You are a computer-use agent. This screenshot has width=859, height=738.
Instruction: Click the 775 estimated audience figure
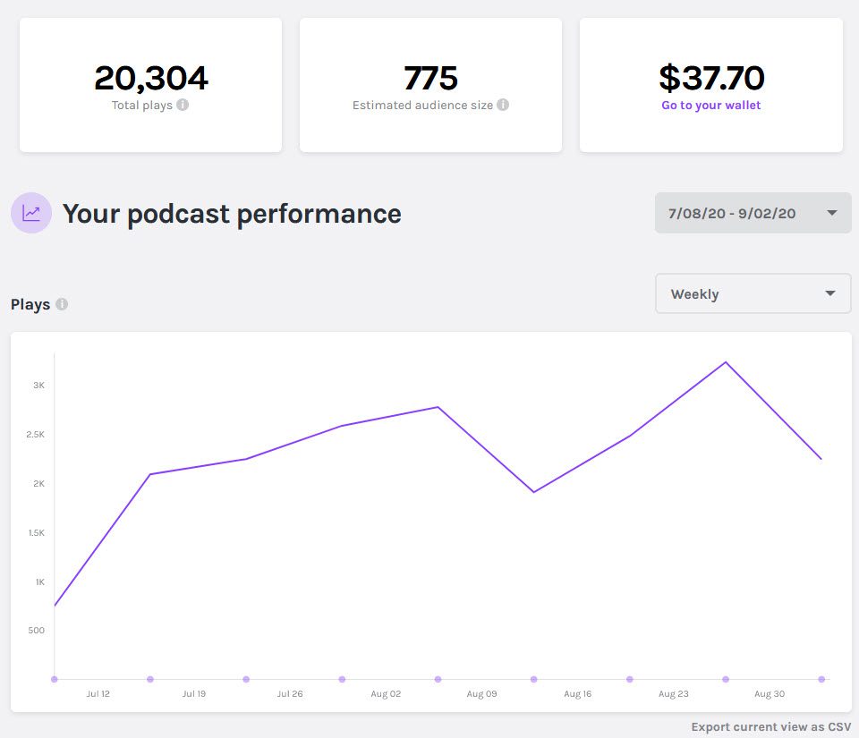[430, 78]
